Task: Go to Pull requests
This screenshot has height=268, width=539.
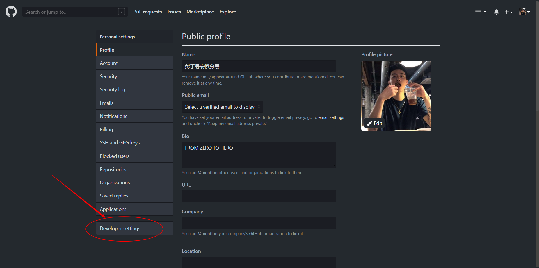Action: coord(147,12)
